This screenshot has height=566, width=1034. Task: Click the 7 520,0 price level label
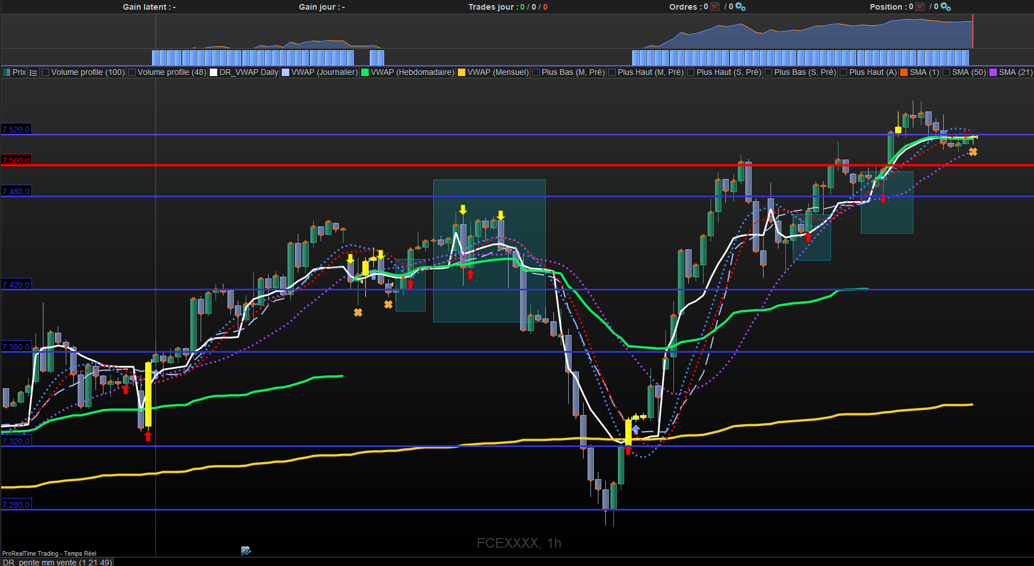16,130
